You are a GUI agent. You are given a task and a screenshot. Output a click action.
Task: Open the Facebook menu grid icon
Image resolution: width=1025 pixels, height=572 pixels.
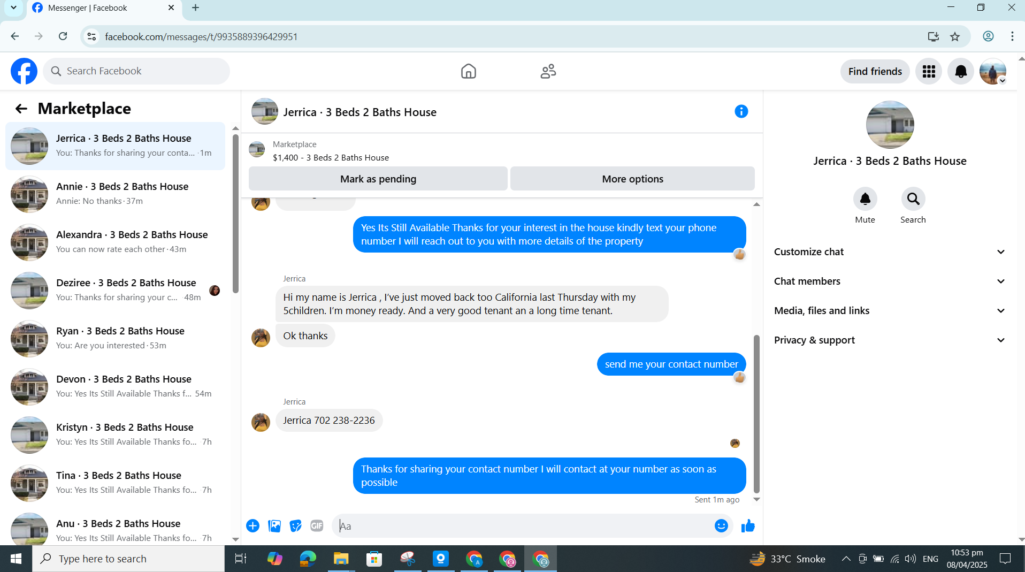pos(929,71)
